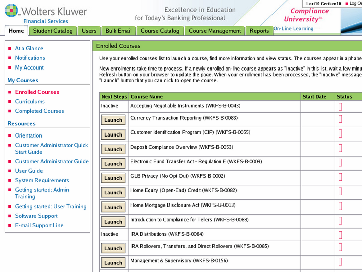The height and width of the screenshot is (272, 362).
Task: View System Requirements
Action: (42, 180)
